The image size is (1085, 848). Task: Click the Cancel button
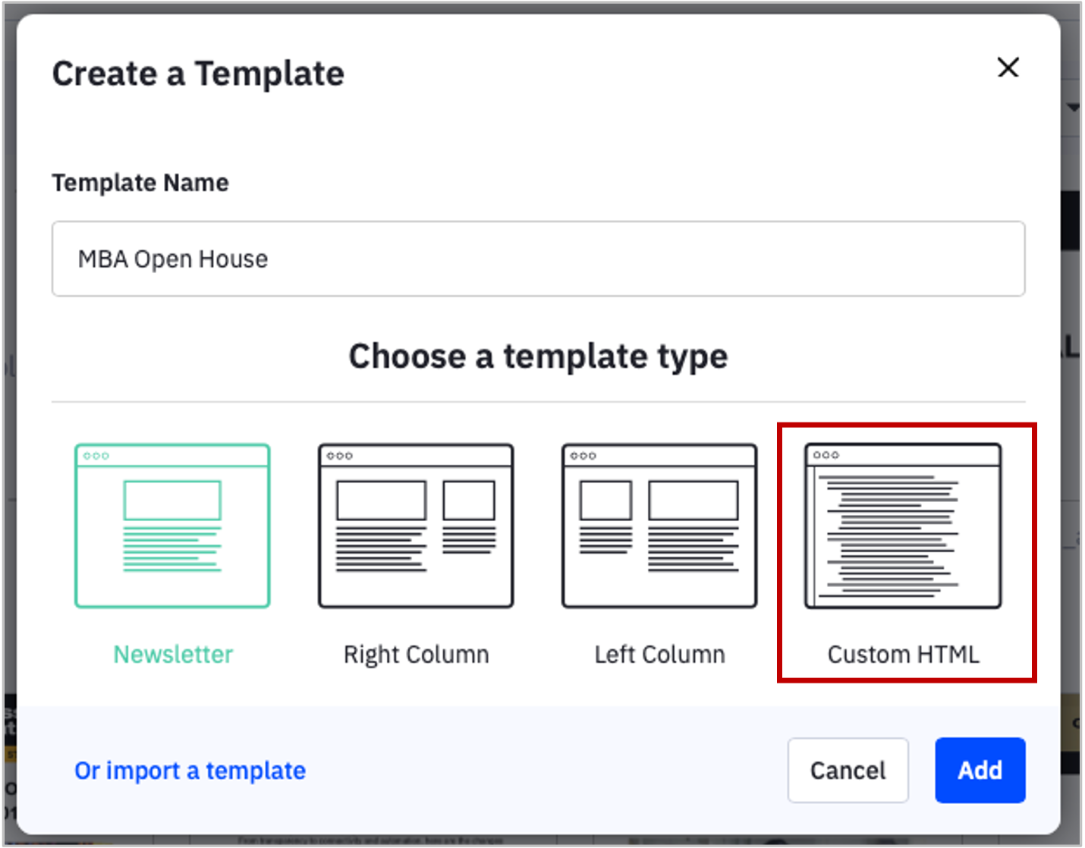tap(848, 770)
